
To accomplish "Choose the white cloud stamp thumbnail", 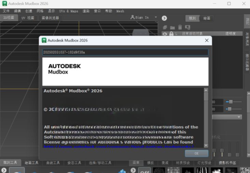I will click(217, 170).
